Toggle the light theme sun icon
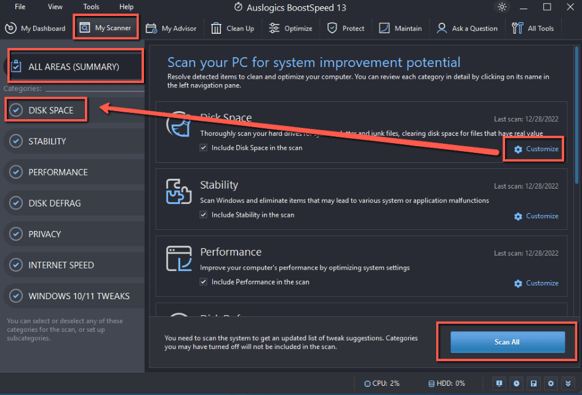The image size is (582, 395). [502, 7]
